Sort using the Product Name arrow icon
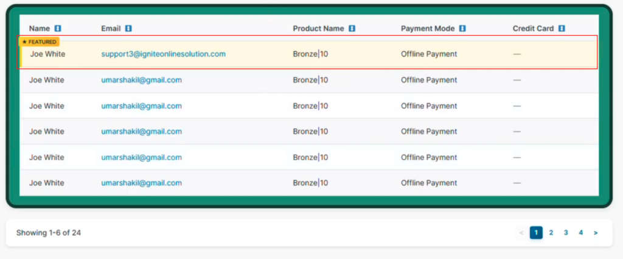Viewport: 623px width, 259px height. pos(352,29)
